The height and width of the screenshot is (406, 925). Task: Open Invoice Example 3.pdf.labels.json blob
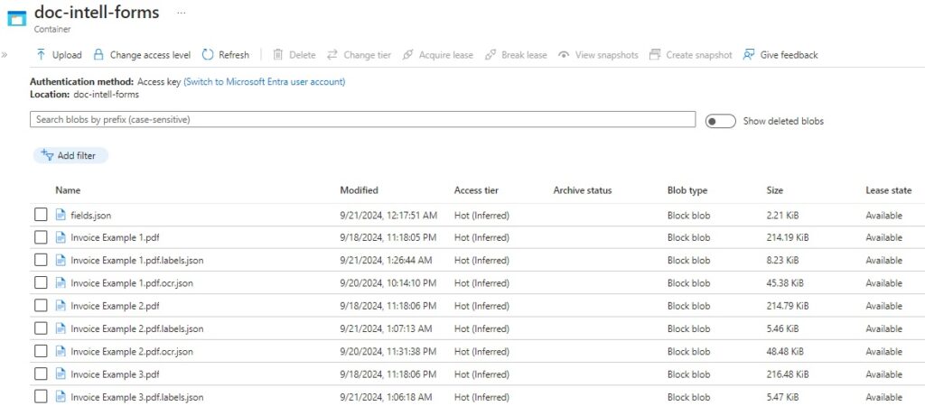(137, 397)
